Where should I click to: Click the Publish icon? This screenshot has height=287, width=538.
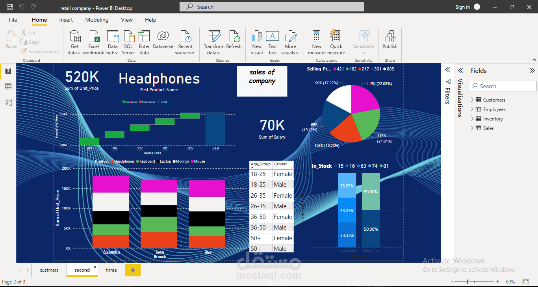[x=390, y=37]
